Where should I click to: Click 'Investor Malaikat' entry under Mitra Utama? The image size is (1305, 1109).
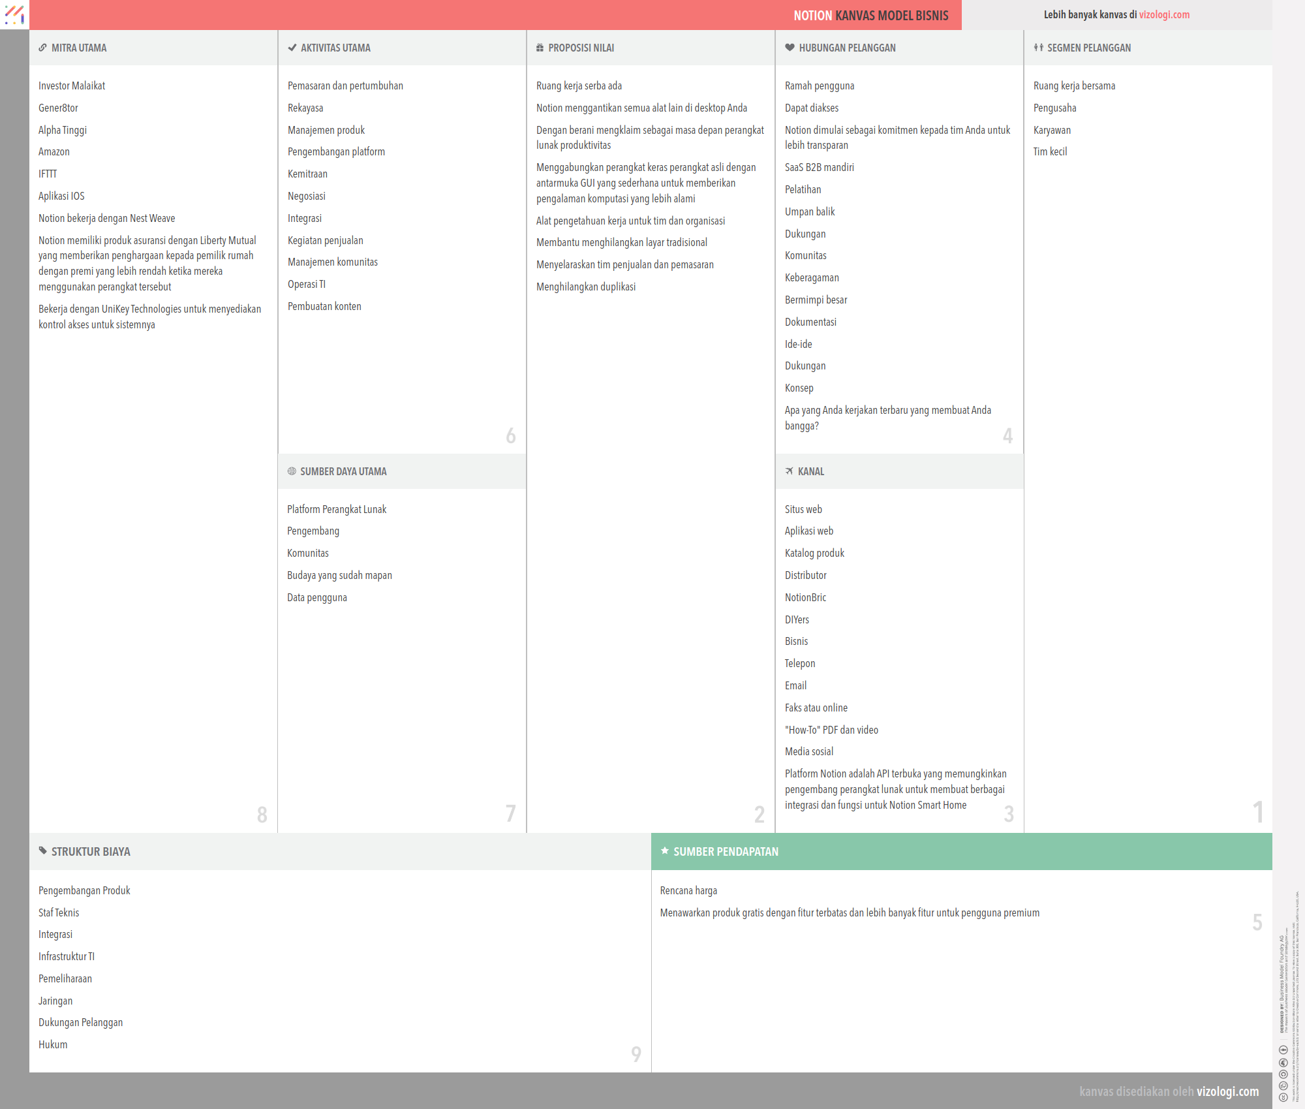[71, 85]
